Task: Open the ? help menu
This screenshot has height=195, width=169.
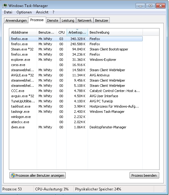Action: pos(53,12)
